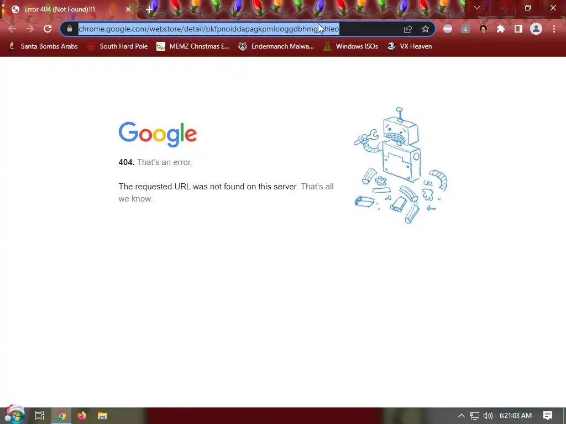566x424 pixels.
Task: Open the face avatar extension icon
Action: (x=483, y=29)
